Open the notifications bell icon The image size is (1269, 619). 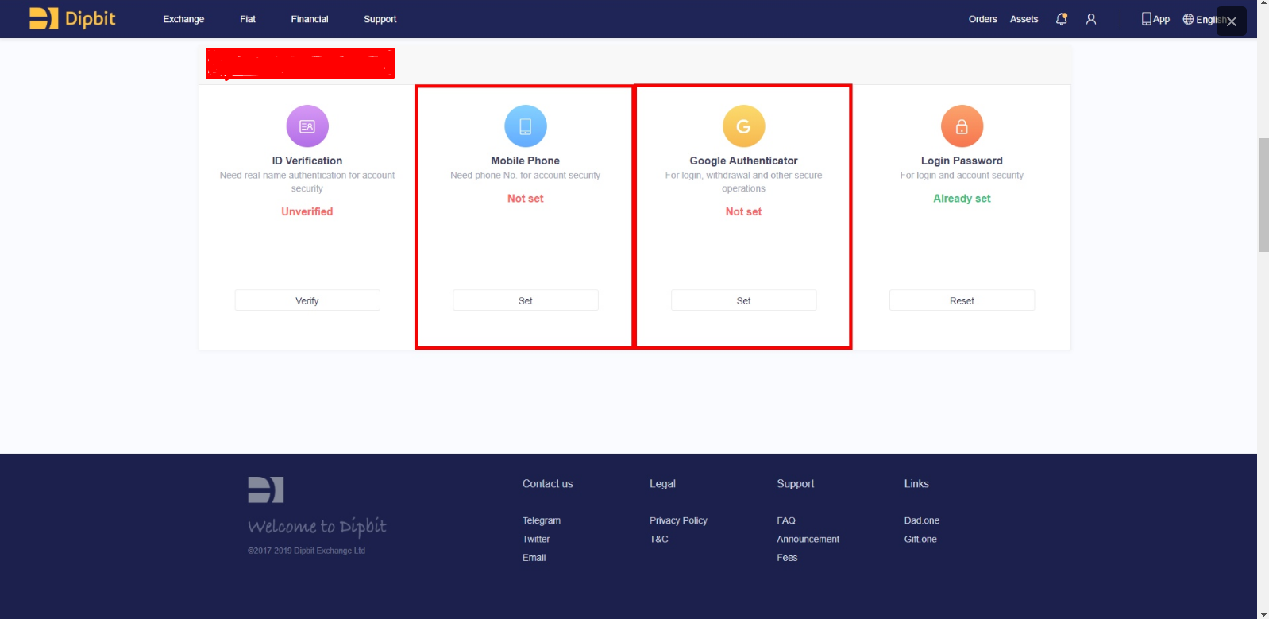click(x=1061, y=19)
